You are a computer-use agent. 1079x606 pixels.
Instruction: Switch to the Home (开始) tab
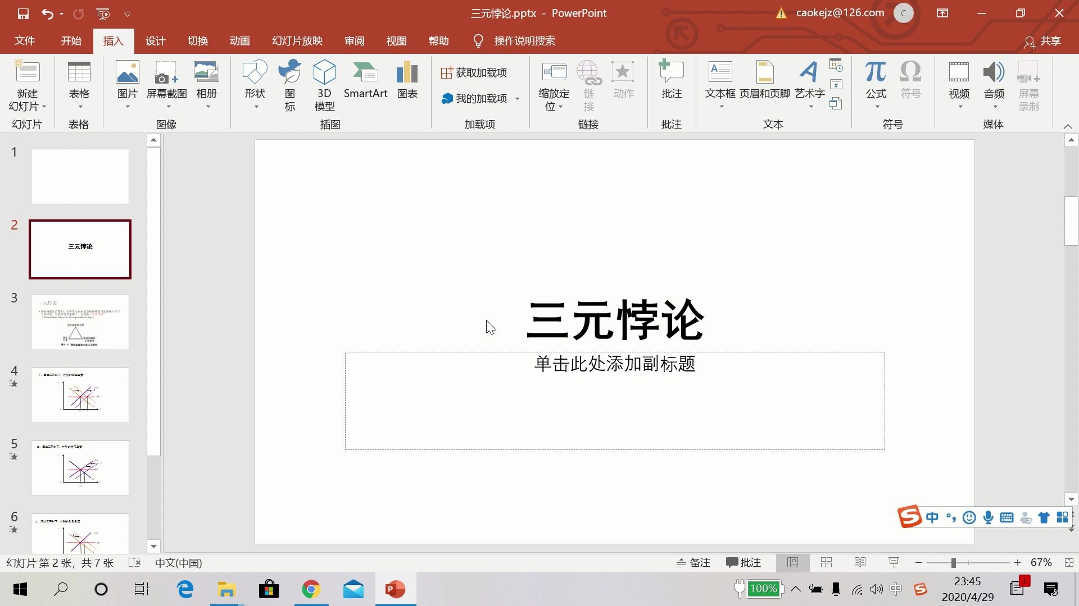pos(71,41)
